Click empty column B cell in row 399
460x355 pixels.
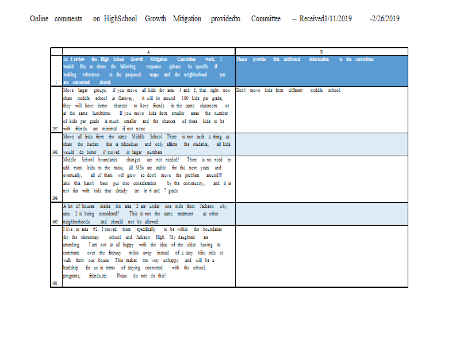coord(321,179)
